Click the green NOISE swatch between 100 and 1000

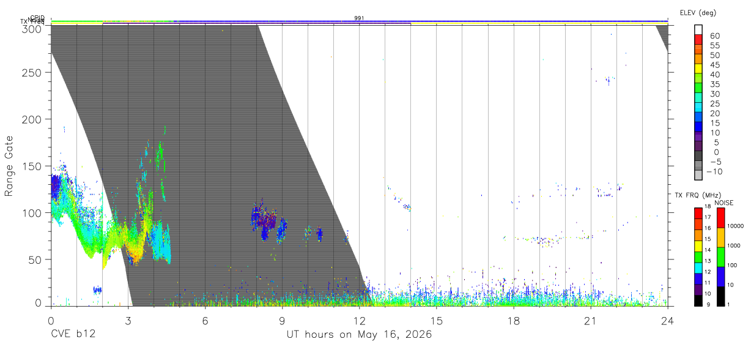click(x=720, y=256)
